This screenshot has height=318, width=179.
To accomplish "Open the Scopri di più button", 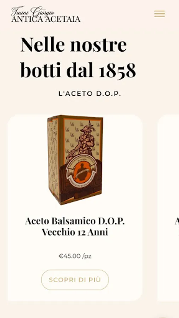I will (x=75, y=280).
